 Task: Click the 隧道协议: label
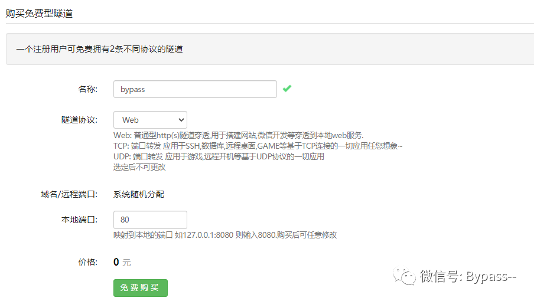(79, 120)
